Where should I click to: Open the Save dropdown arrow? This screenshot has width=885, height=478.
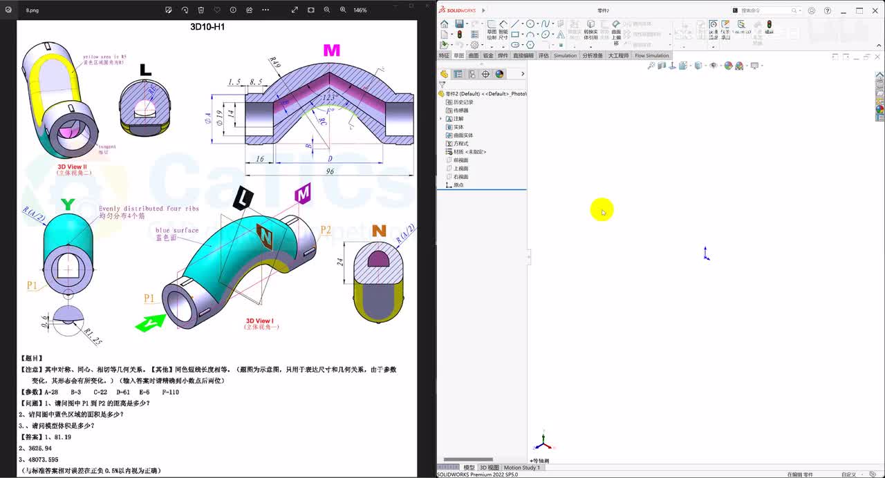[x=467, y=23]
